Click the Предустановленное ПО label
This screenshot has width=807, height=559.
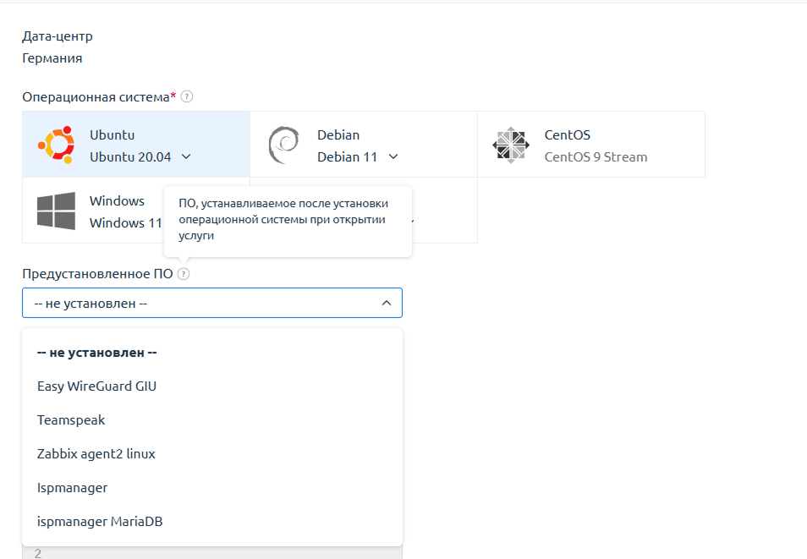pyautogui.click(x=97, y=274)
